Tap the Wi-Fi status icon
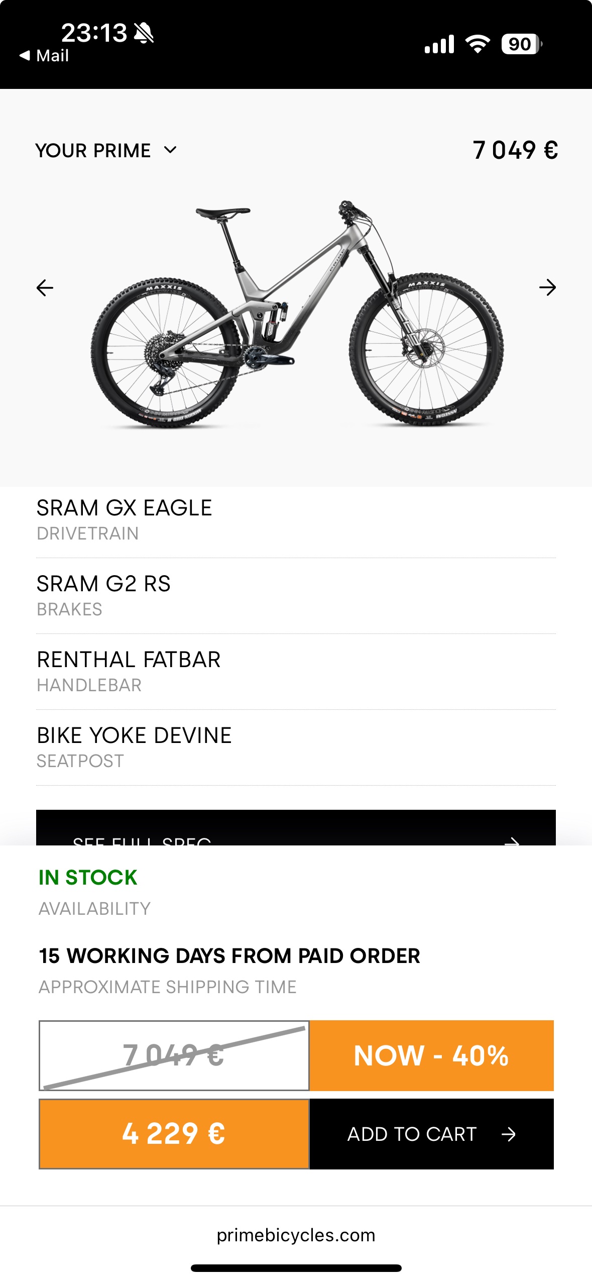The width and height of the screenshot is (592, 1284). 478,44
